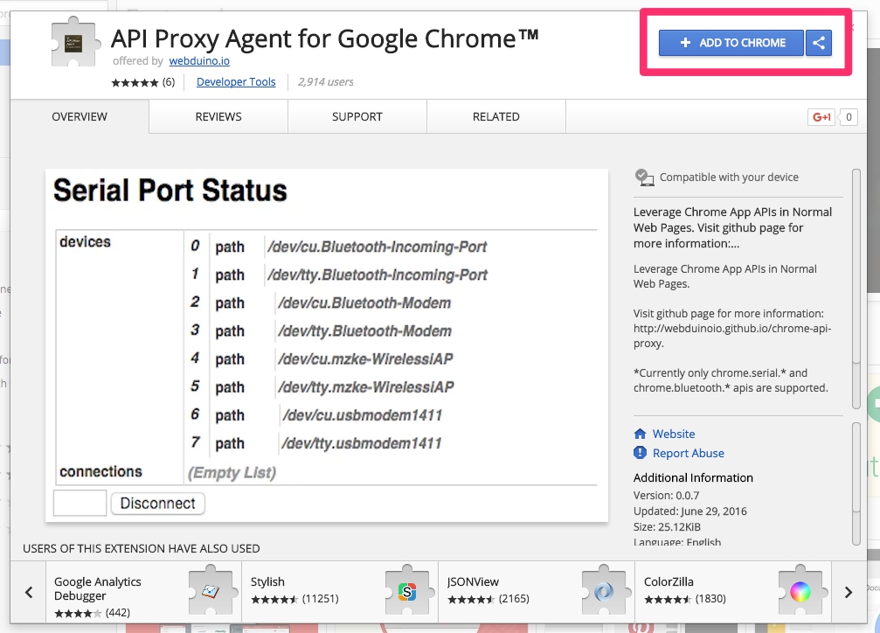Click the Additional Information panel scrollbar
The image size is (880, 633).
click(856, 483)
